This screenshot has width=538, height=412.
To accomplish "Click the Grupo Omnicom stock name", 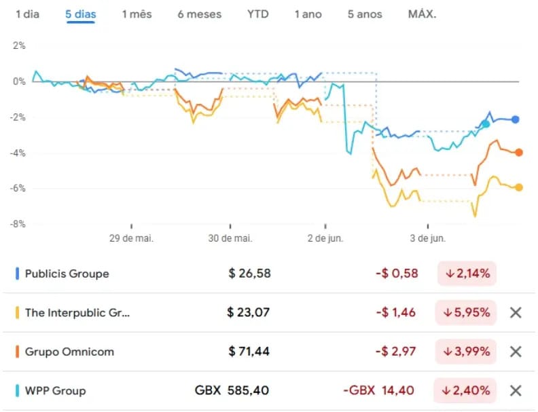I will click(x=69, y=352).
